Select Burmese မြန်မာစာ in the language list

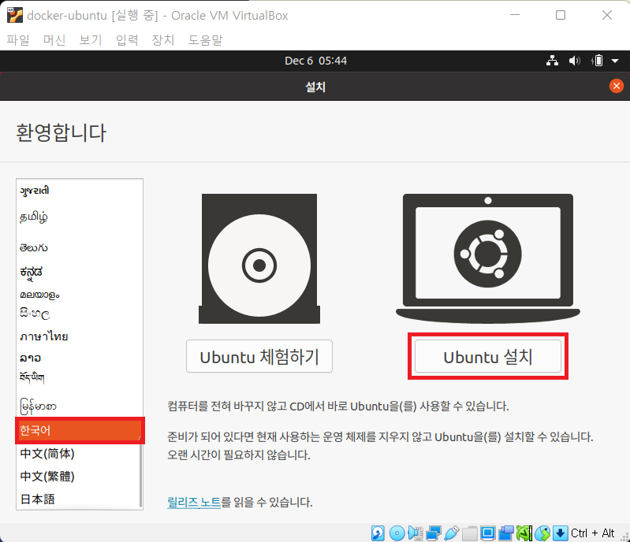[79, 406]
